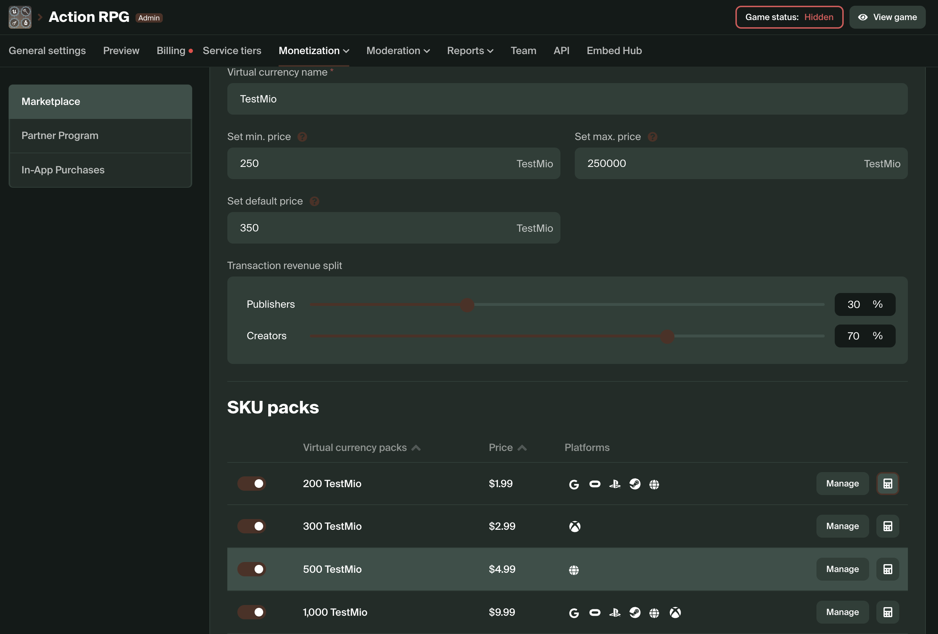938x634 pixels.
Task: Toggle off the 500 TestMio pack
Action: [x=251, y=570]
